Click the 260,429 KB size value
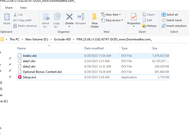The height and width of the screenshot is (134, 189). [162, 66]
